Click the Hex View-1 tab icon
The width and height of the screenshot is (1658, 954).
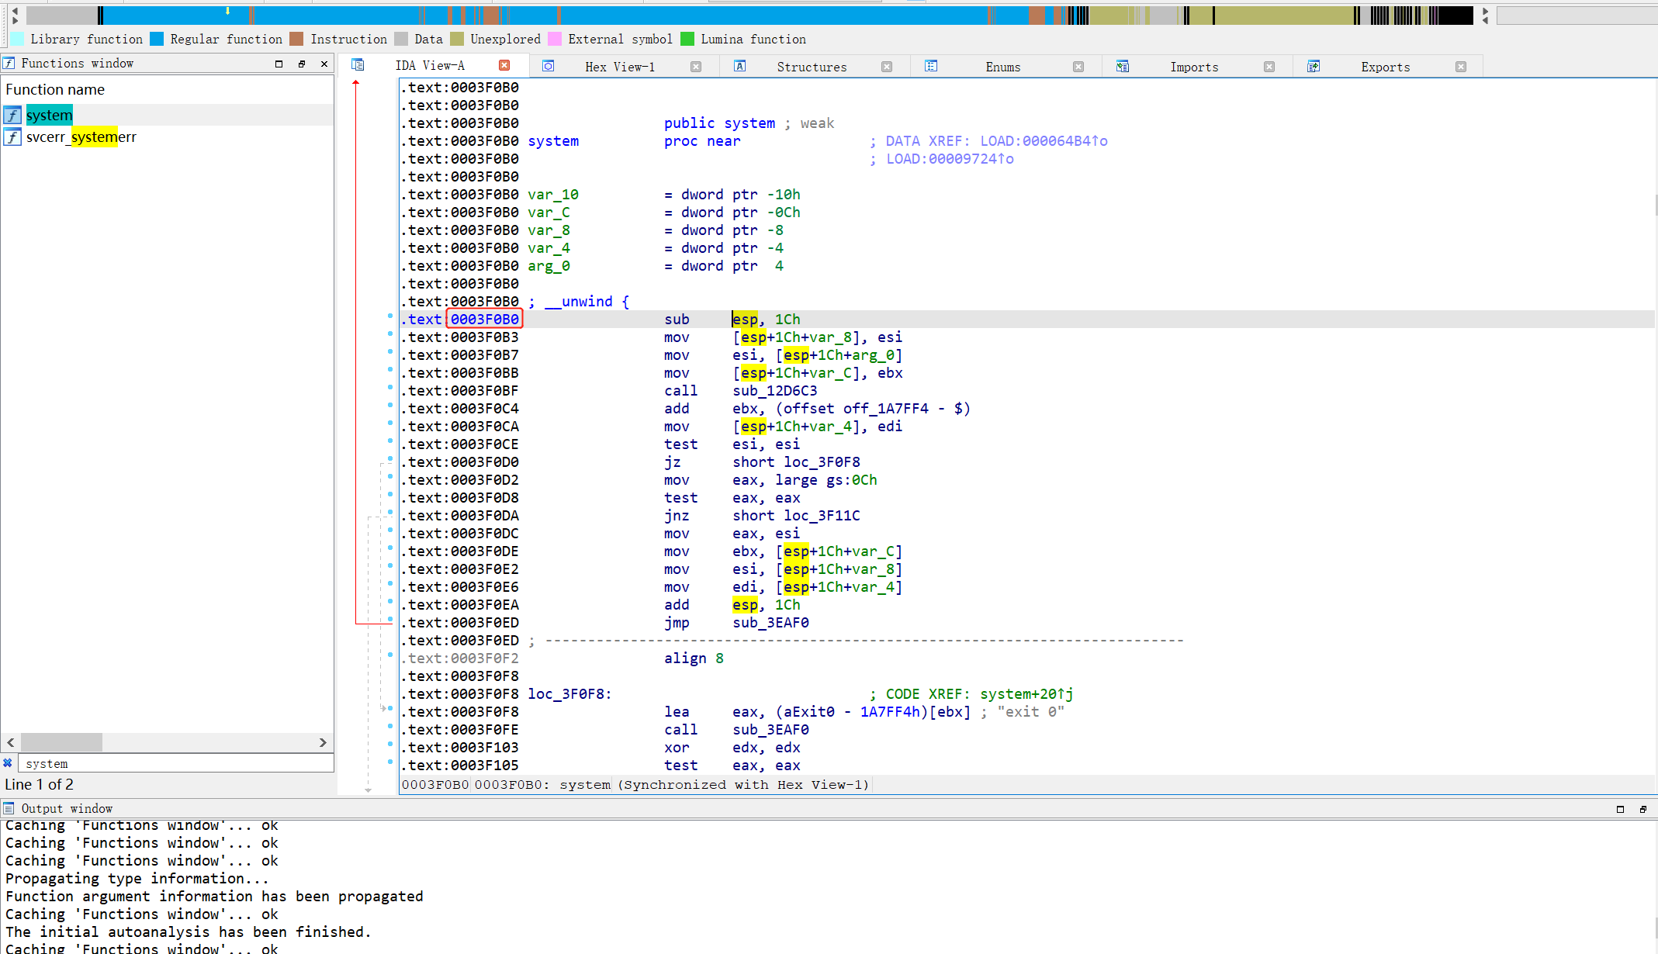(549, 67)
